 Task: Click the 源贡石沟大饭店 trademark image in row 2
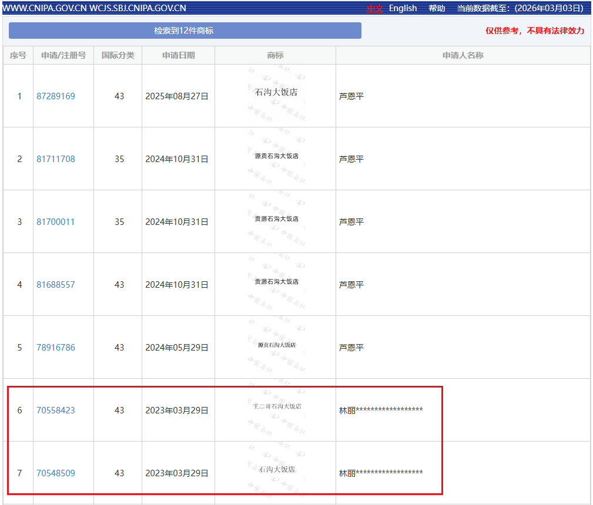(276, 156)
